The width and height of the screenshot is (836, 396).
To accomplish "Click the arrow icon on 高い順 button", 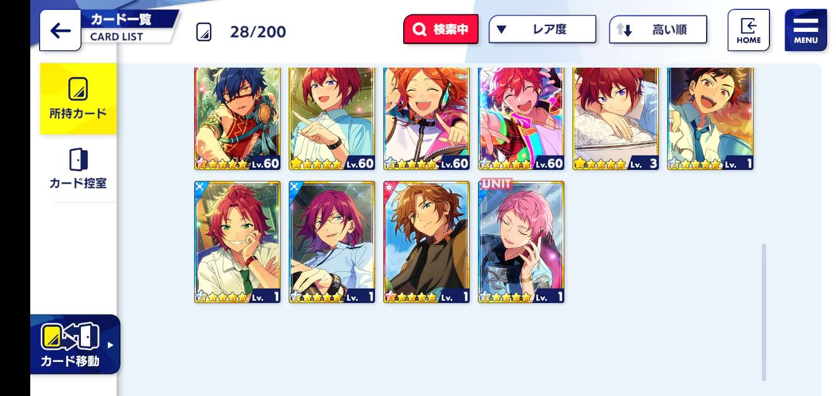I will click(x=624, y=30).
